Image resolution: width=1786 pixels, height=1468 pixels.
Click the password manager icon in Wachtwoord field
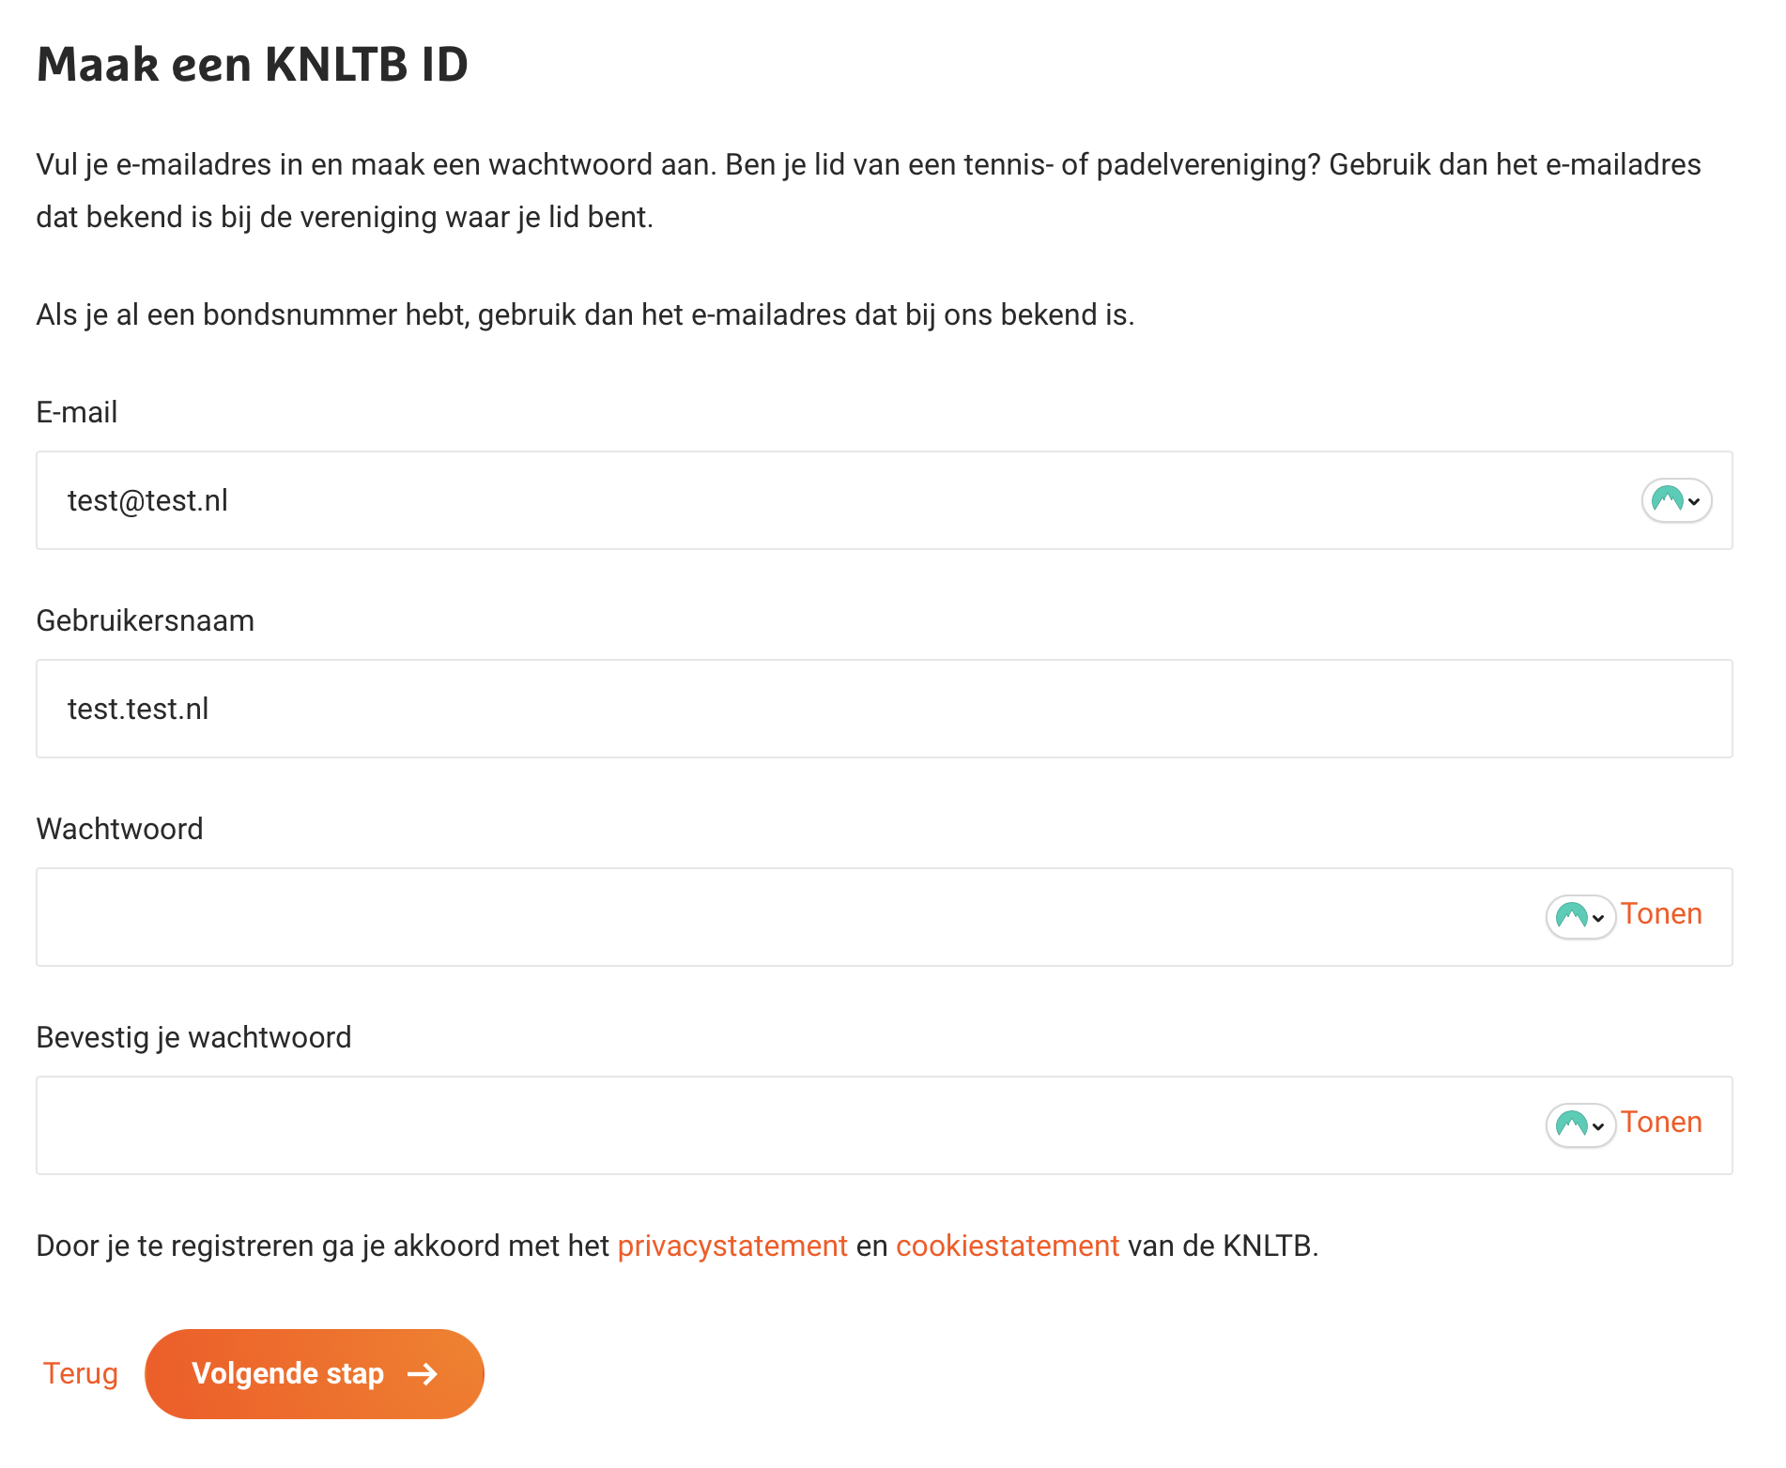click(x=1571, y=916)
